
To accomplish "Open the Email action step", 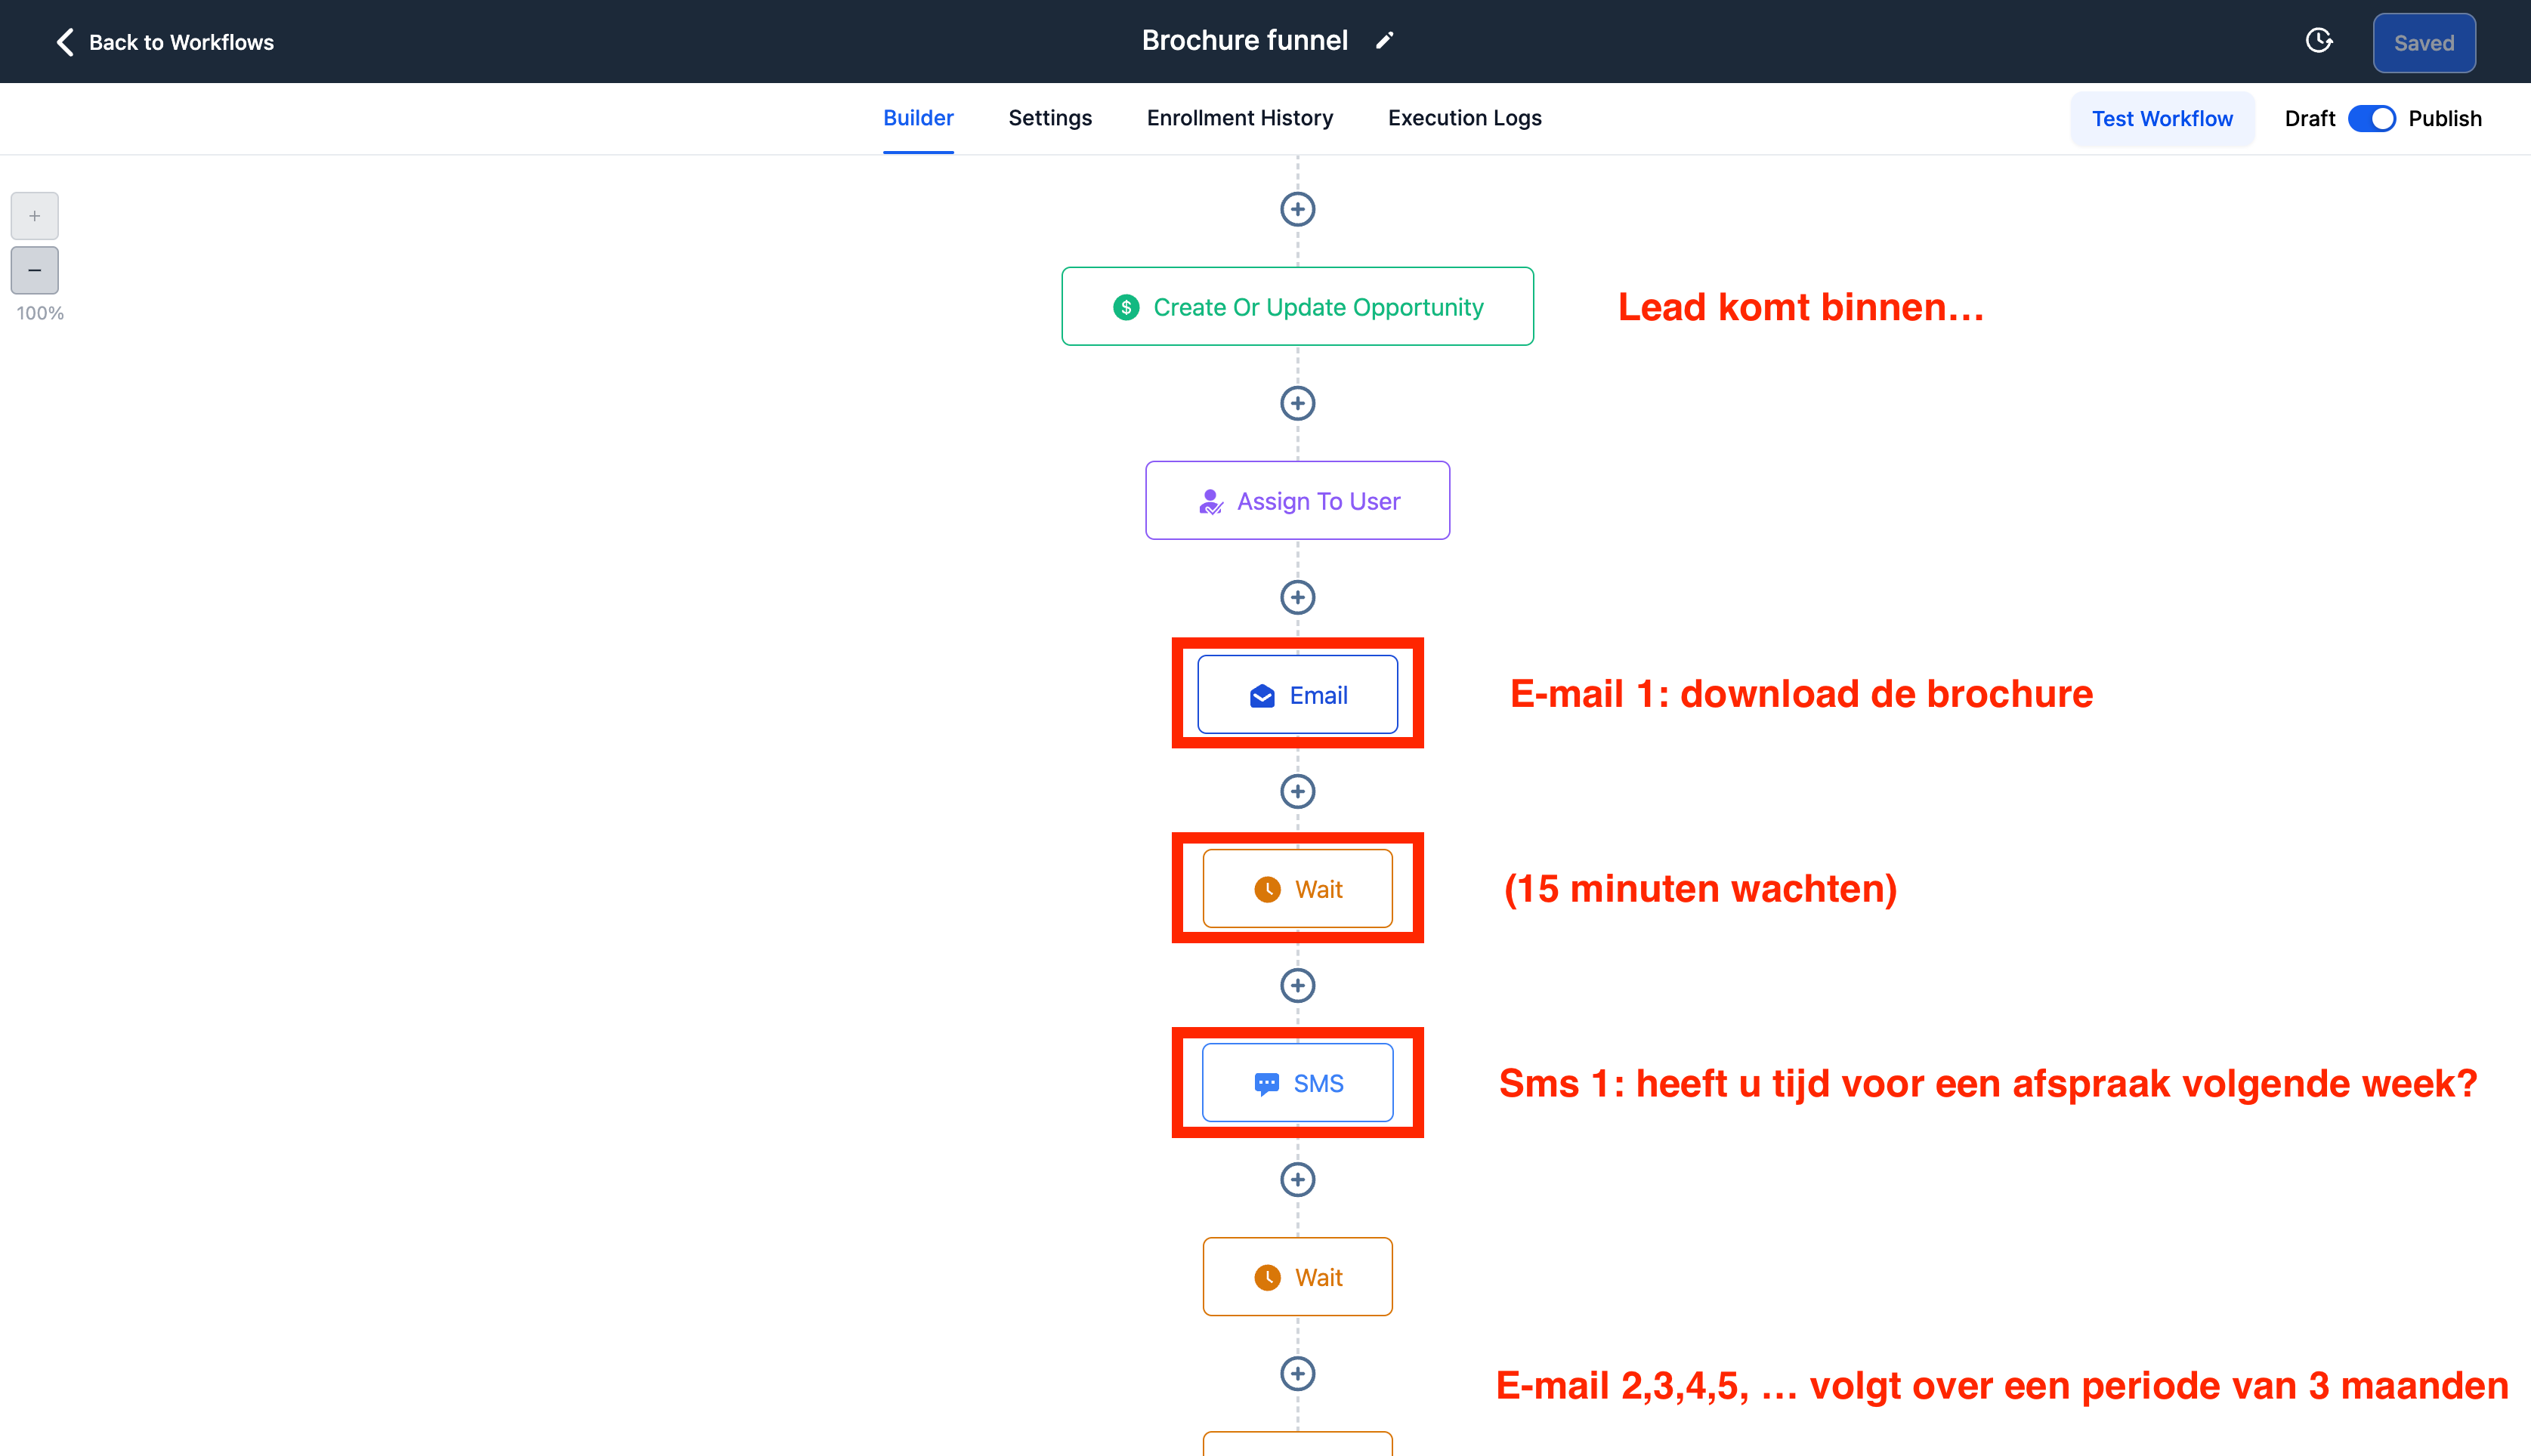I will point(1297,694).
